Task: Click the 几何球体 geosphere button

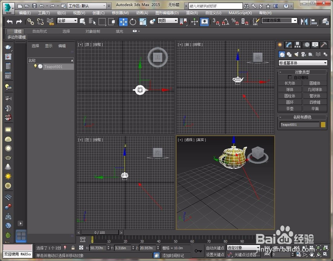Action: (315, 90)
